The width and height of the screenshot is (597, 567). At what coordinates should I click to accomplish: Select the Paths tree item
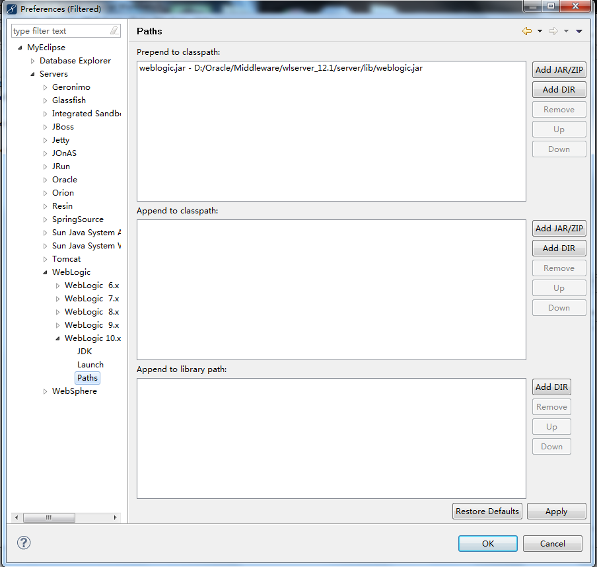tap(88, 377)
